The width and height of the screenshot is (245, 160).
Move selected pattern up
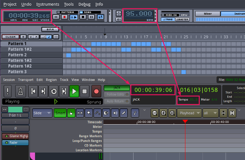tap(36, 37)
